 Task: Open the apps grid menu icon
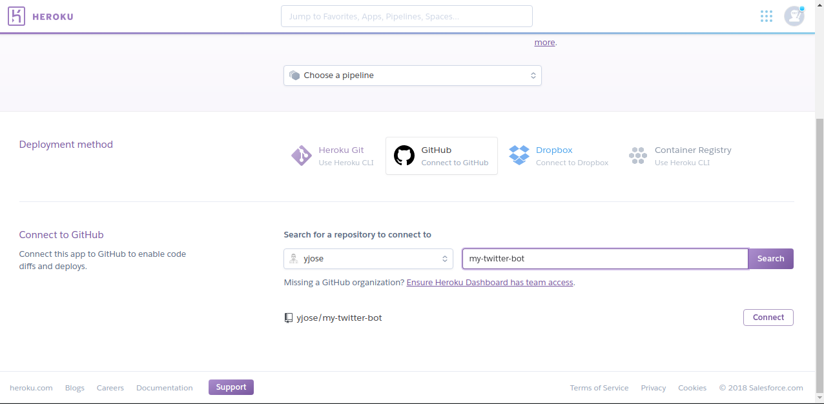[x=767, y=16]
